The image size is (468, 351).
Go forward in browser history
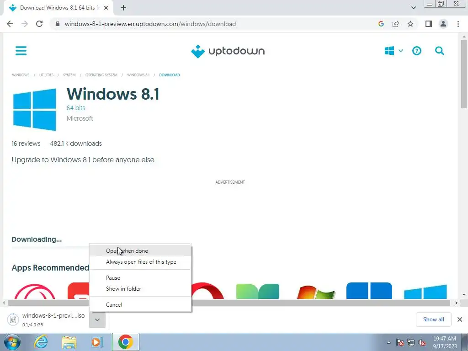coord(25,24)
